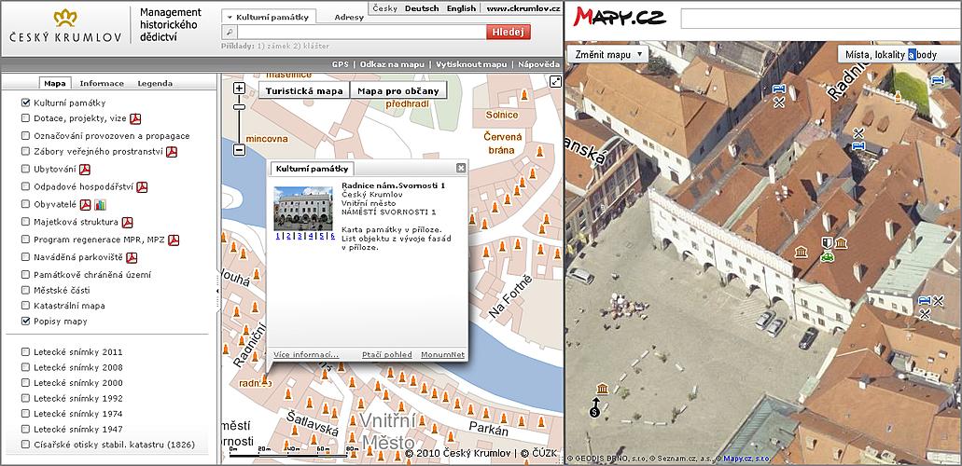962x466 pixels.
Task: Click the monument search input field
Action: [361, 32]
